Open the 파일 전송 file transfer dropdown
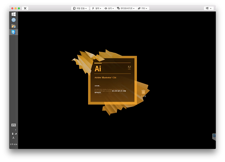Screen dimensions: 225x162 click(x=80, y=8)
